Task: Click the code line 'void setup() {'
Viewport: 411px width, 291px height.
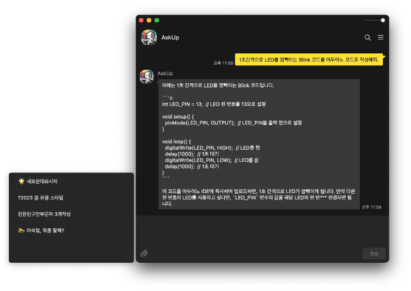Action: 178,117
